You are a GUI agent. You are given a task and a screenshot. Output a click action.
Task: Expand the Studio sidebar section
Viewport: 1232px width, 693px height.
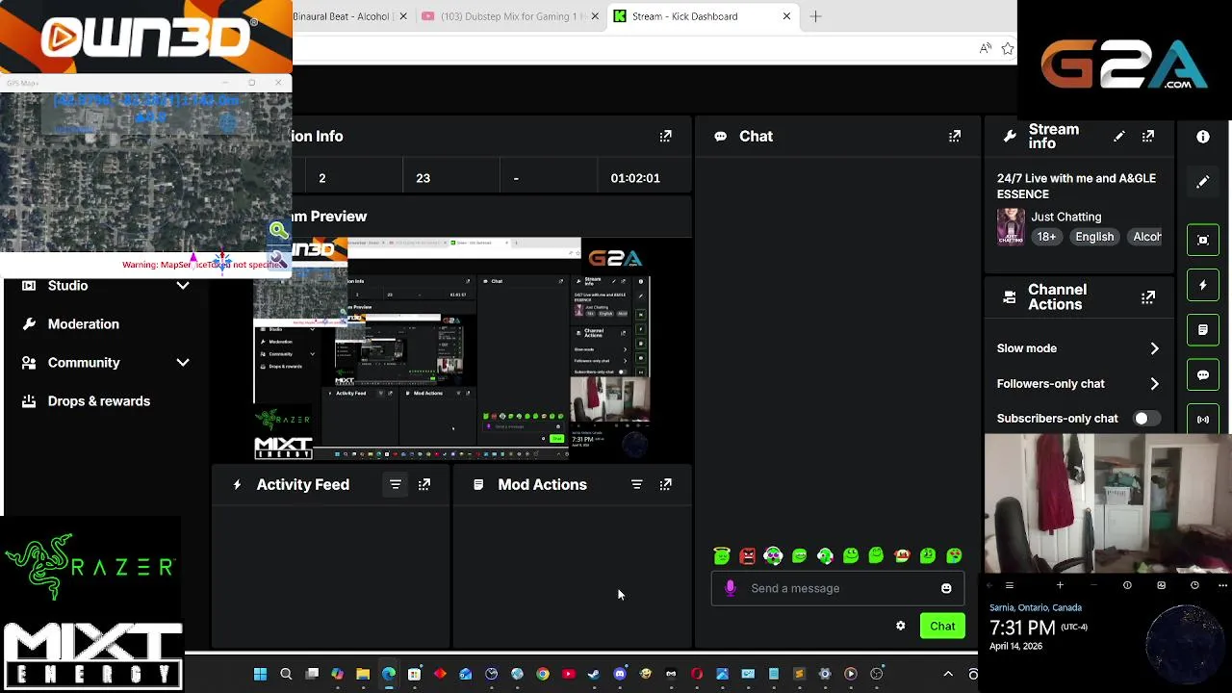coord(183,286)
